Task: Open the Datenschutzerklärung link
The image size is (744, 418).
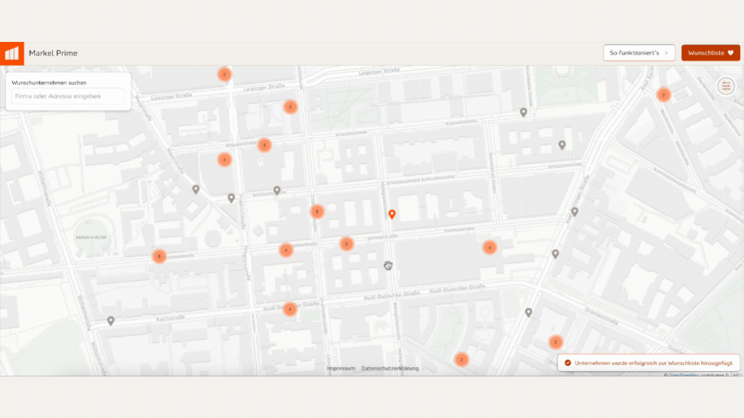Action: click(x=390, y=368)
